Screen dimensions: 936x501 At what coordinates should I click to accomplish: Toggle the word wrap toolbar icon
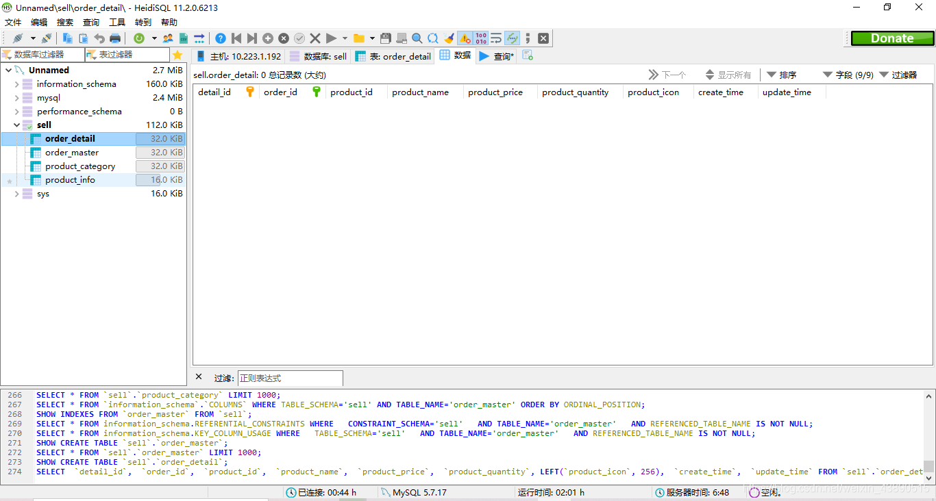[497, 38]
